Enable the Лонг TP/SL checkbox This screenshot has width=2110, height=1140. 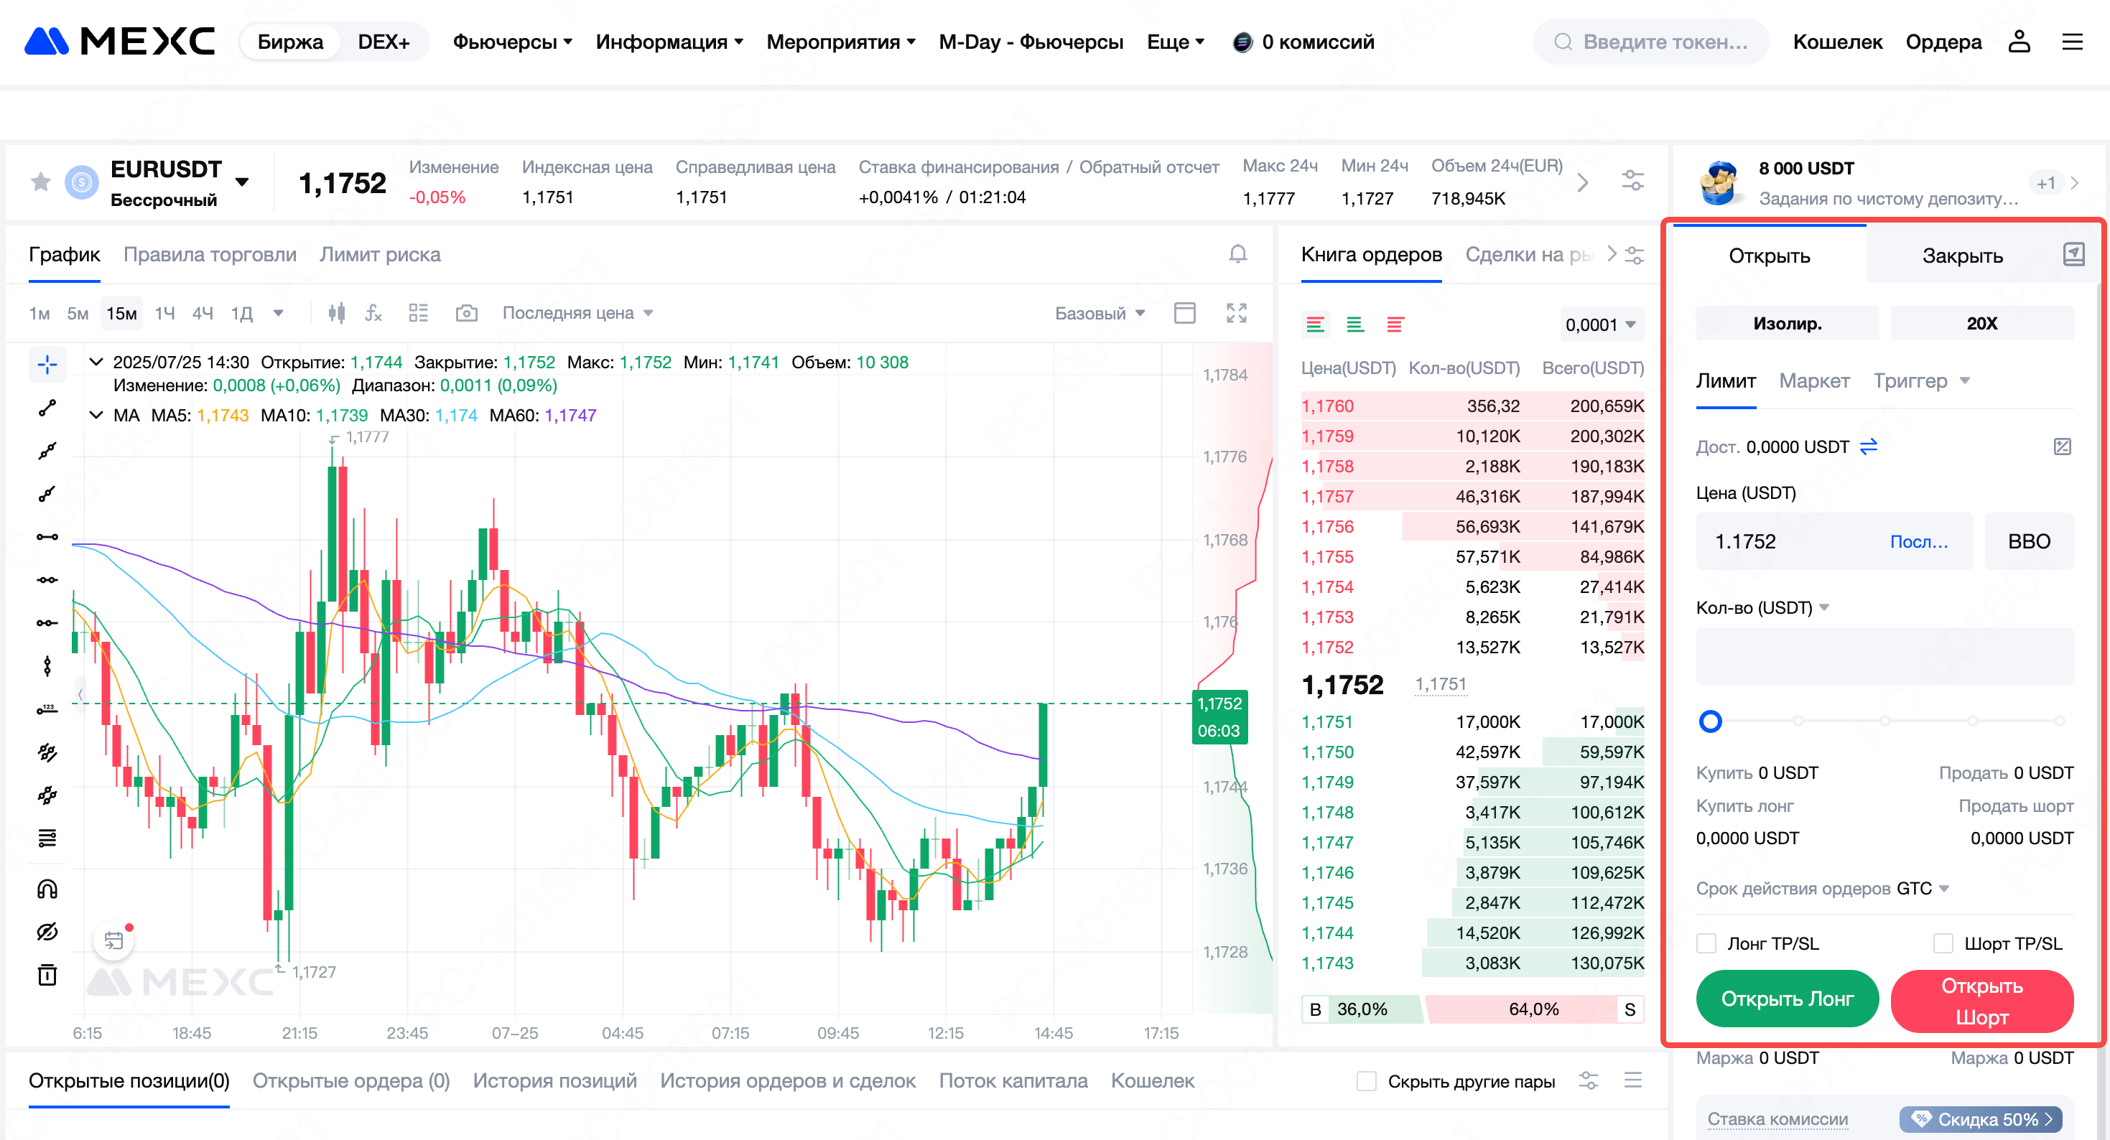(x=1706, y=943)
